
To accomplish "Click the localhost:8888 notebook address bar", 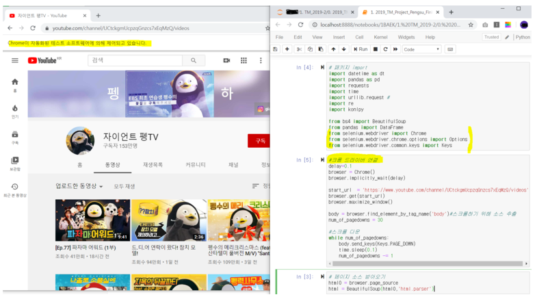I will (391, 25).
